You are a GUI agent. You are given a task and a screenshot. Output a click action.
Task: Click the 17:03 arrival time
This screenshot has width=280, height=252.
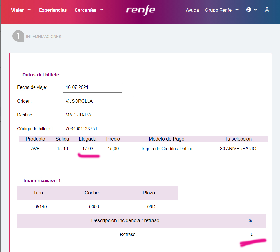[x=88, y=149]
